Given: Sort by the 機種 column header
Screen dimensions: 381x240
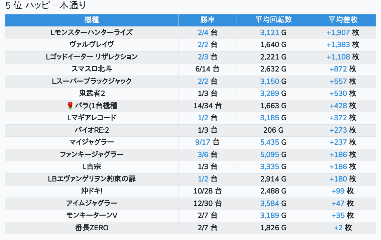Looking at the screenshot, I should (x=92, y=20).
